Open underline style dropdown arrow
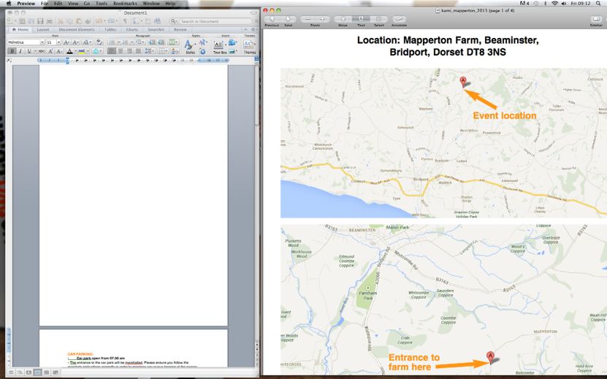The width and height of the screenshot is (607, 379). pyautogui.click(x=34, y=51)
